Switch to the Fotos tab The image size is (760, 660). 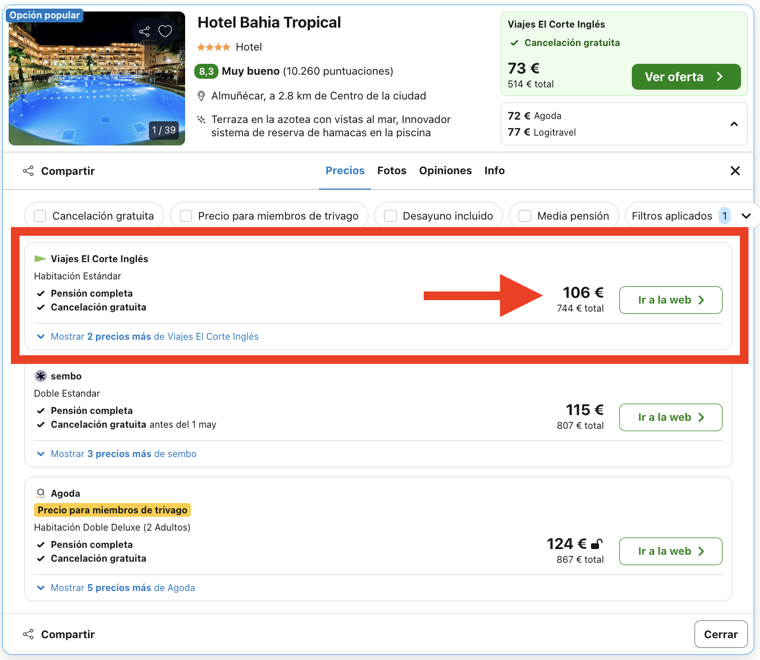pyautogui.click(x=391, y=170)
